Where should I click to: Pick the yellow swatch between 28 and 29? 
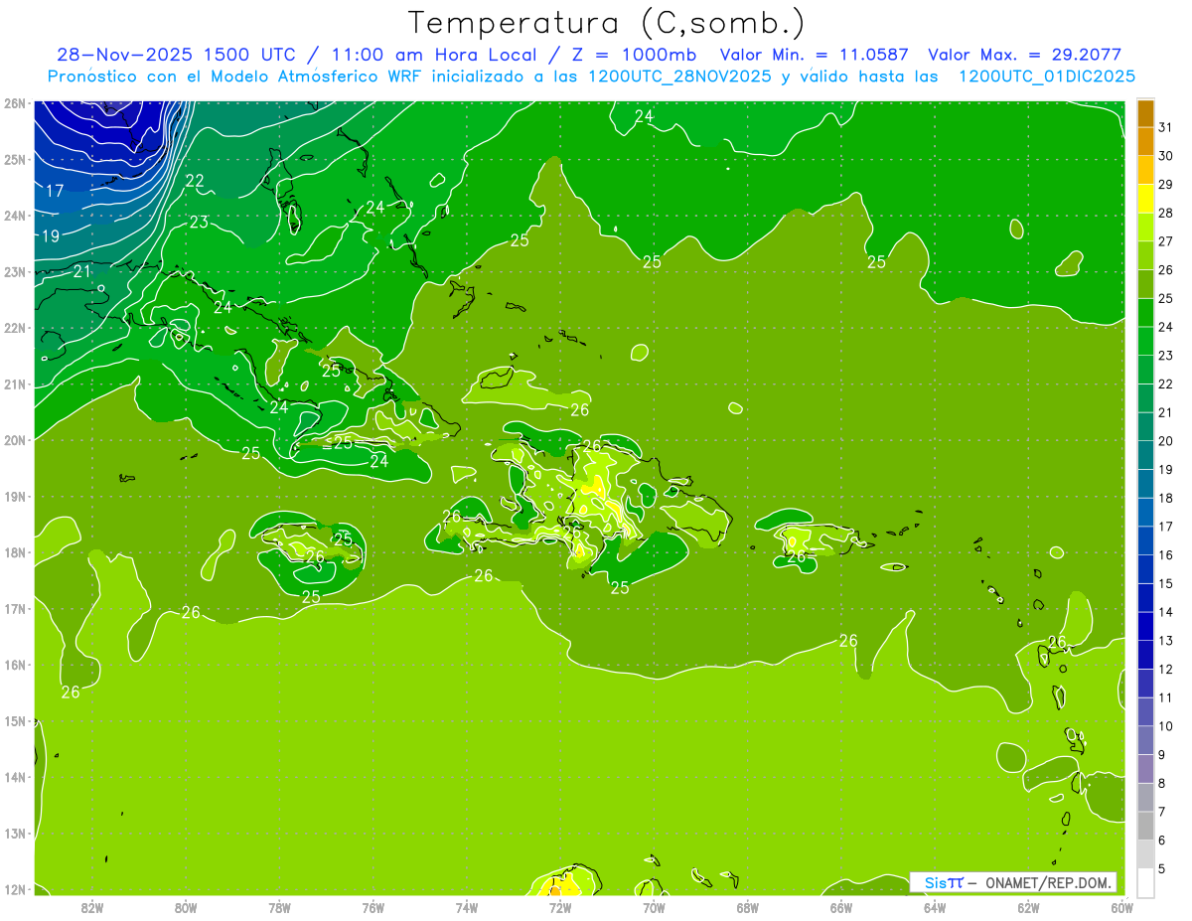[x=1146, y=199]
